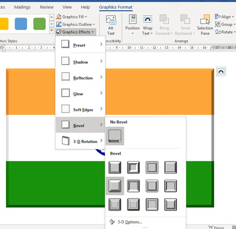Open the Selection Pane
This screenshot has height=229, width=236.
205,25
